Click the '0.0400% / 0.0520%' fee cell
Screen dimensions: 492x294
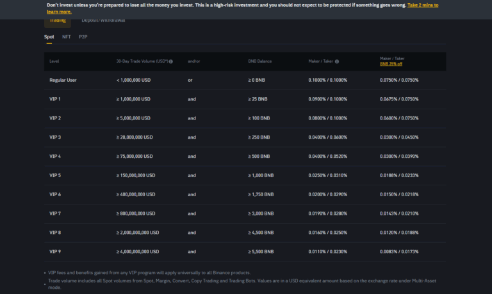(327, 157)
